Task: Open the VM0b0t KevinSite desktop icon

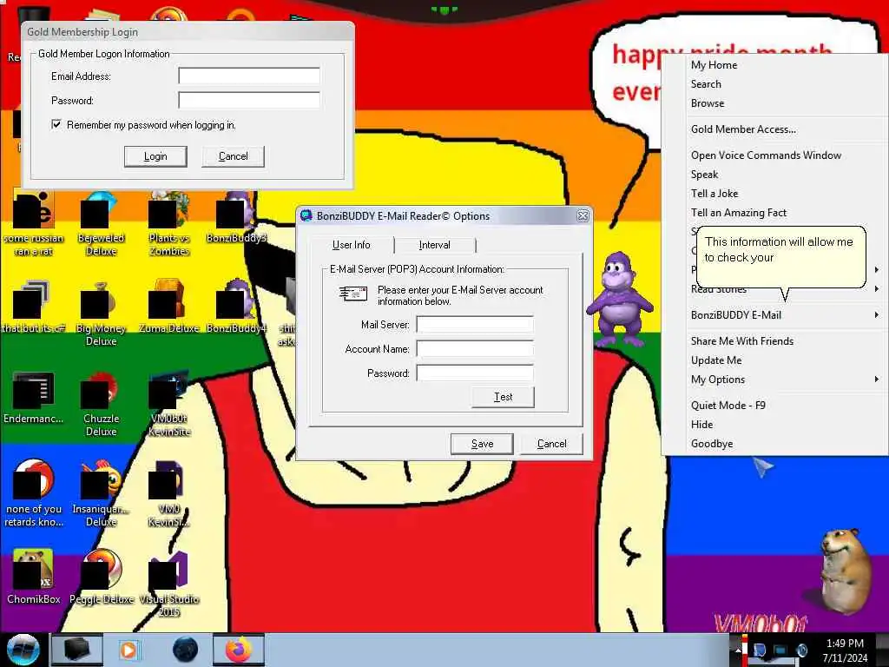Action: (168, 404)
